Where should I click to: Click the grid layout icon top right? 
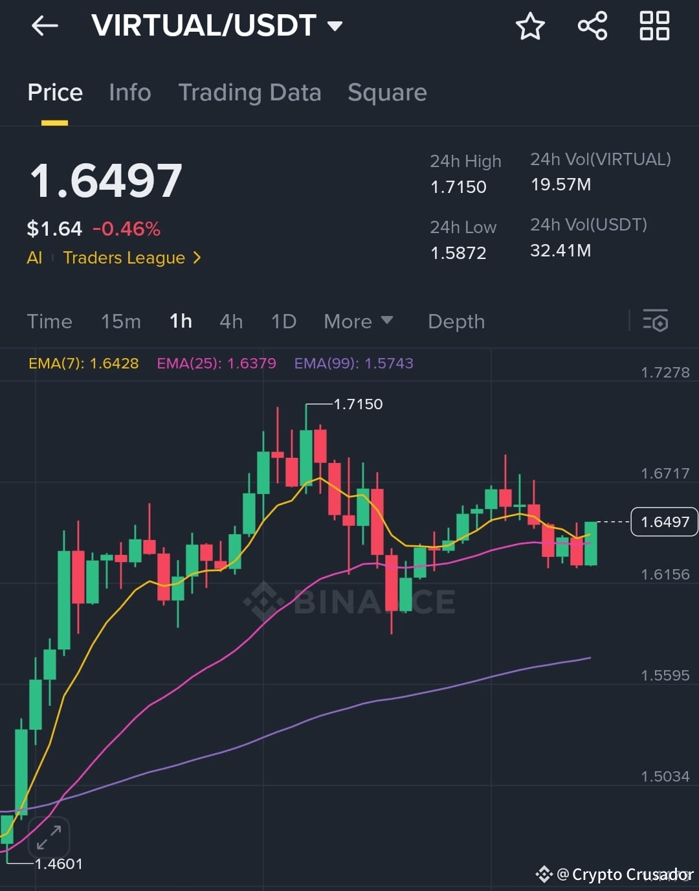coord(654,27)
